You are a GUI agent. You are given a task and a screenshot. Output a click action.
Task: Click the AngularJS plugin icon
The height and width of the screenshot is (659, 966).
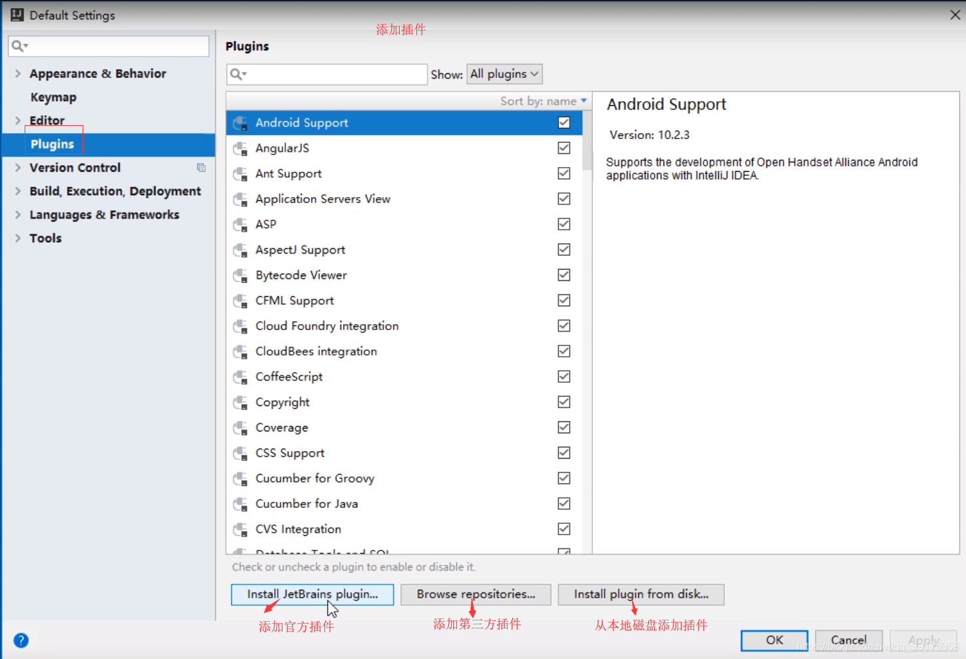pyautogui.click(x=240, y=148)
